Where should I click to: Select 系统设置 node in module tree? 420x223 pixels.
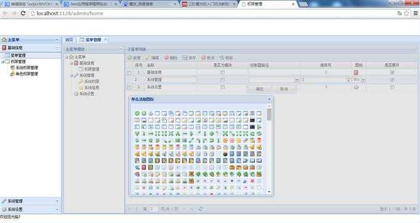click(87, 94)
